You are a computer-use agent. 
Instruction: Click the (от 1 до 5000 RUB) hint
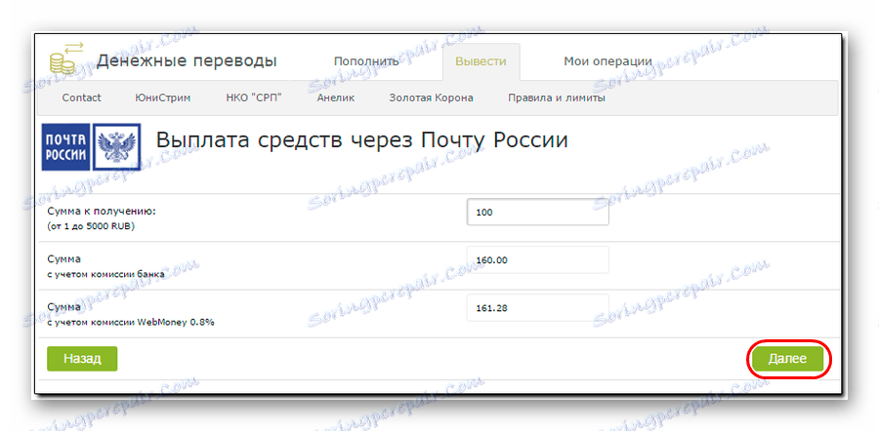pyautogui.click(x=92, y=226)
